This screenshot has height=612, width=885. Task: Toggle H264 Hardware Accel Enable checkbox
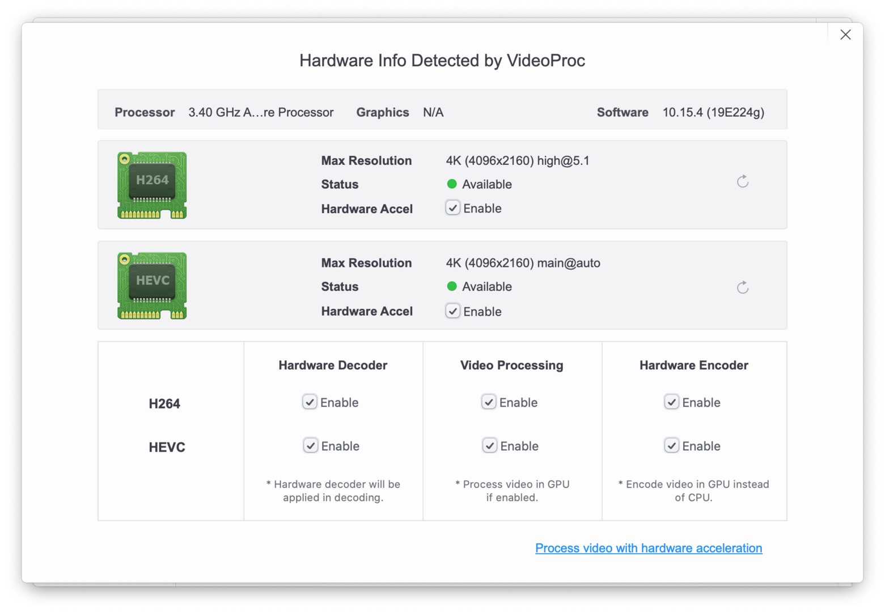(452, 208)
